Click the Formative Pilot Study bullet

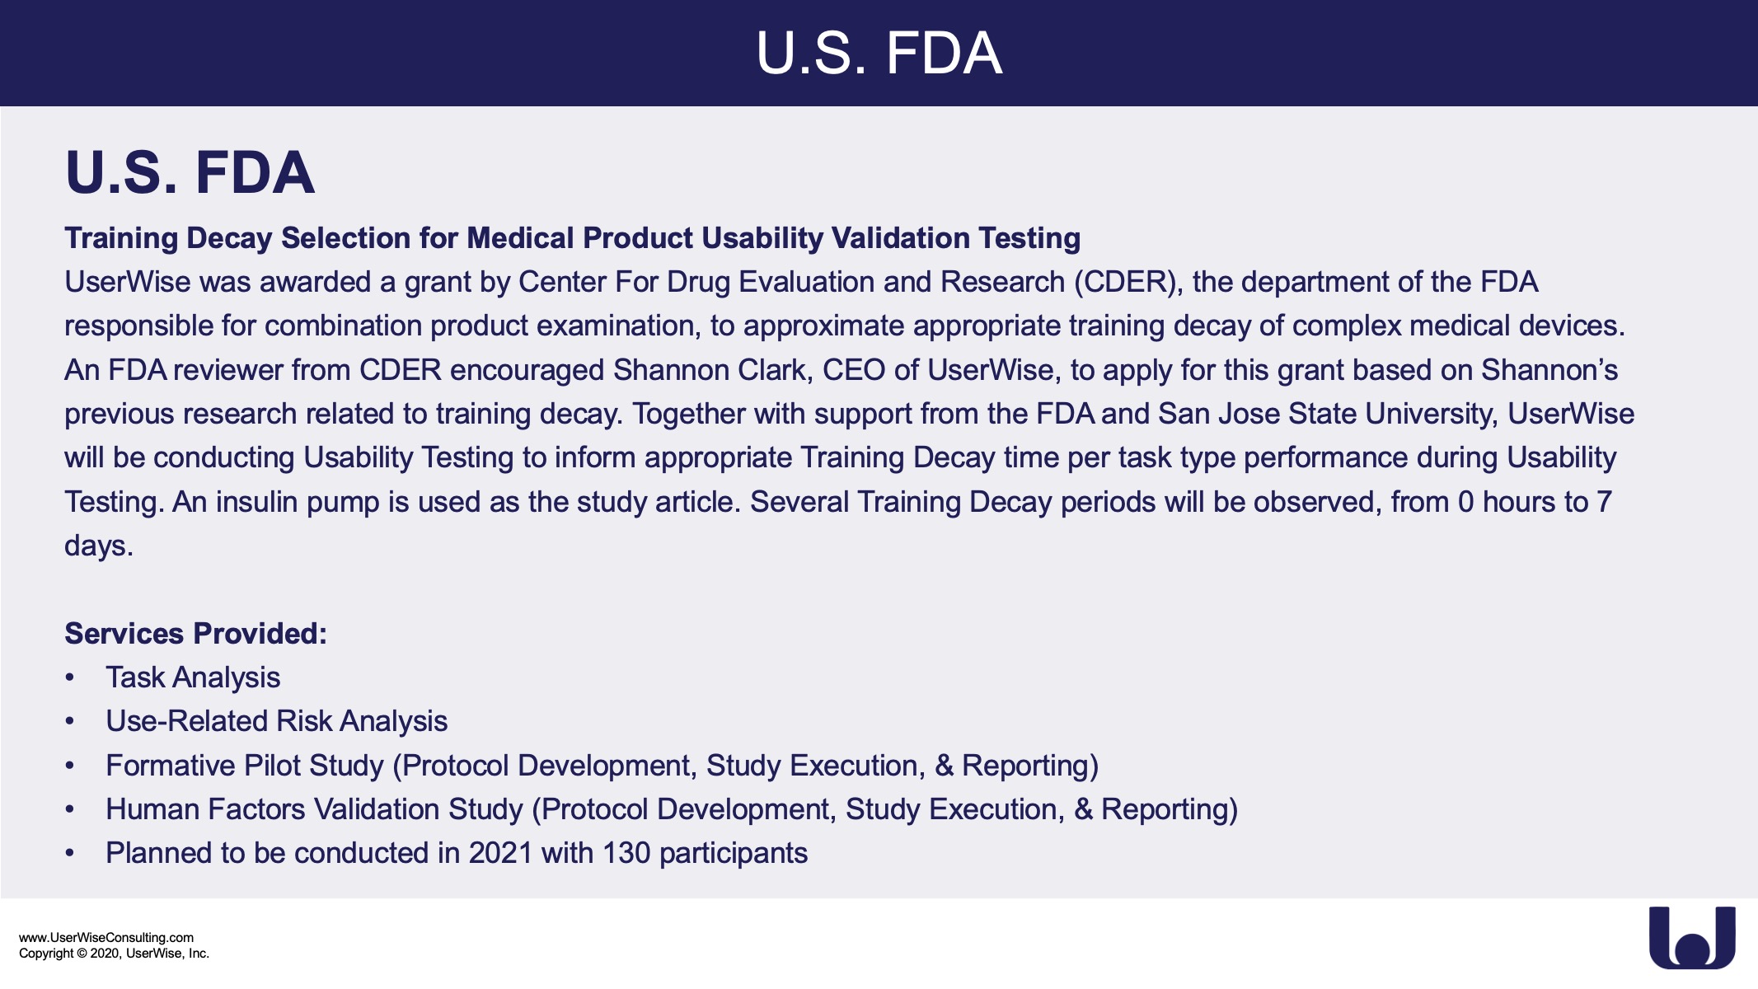tap(602, 766)
